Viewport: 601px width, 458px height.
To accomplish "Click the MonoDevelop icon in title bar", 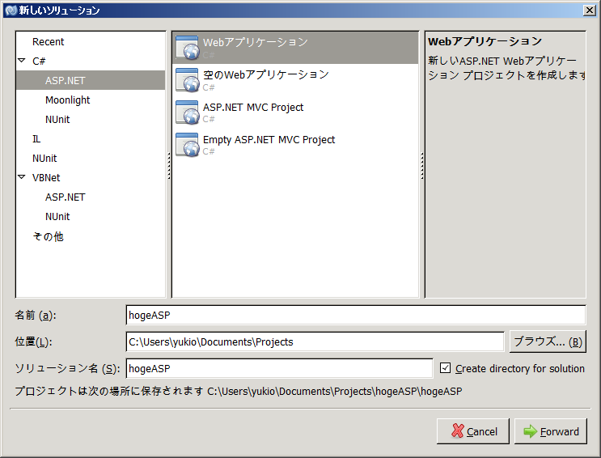I will click(x=11, y=11).
